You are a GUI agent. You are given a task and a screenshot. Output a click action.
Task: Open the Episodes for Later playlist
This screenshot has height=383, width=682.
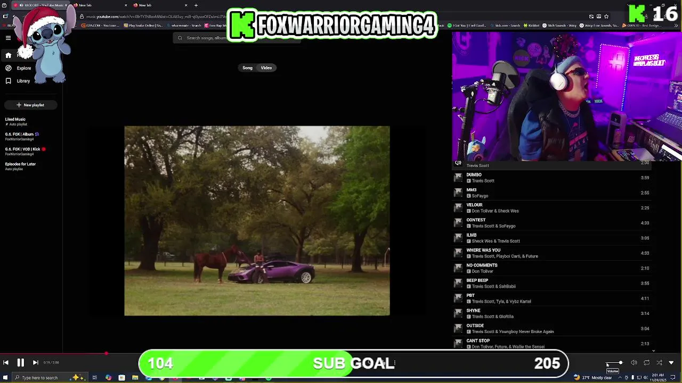tap(20, 166)
